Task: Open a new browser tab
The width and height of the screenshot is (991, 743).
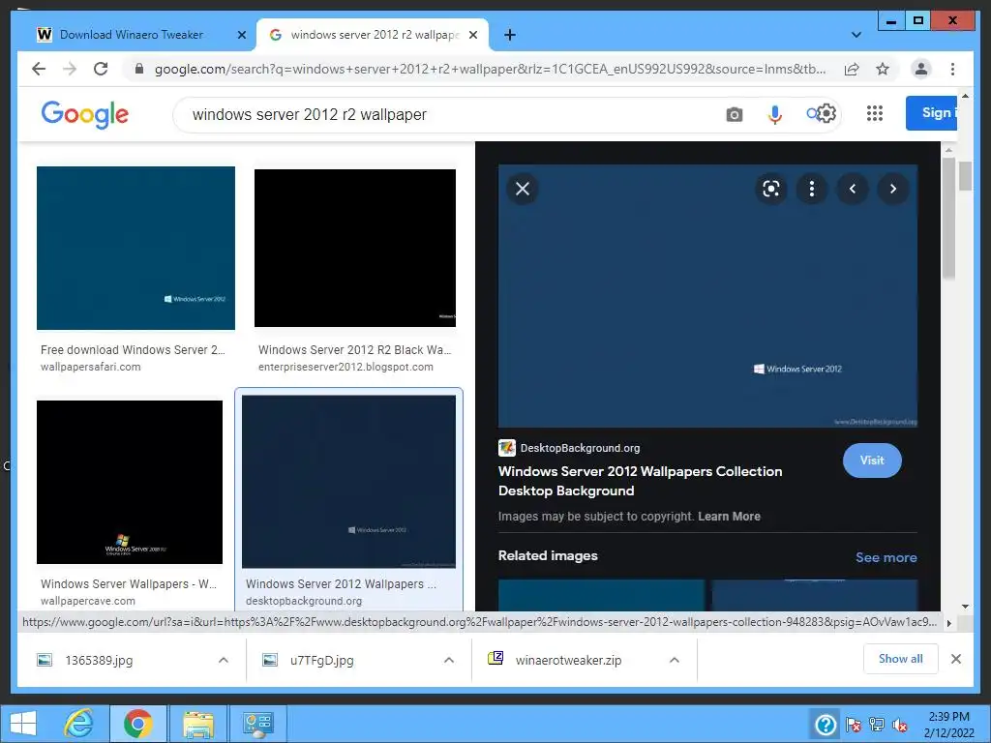Action: [509, 35]
